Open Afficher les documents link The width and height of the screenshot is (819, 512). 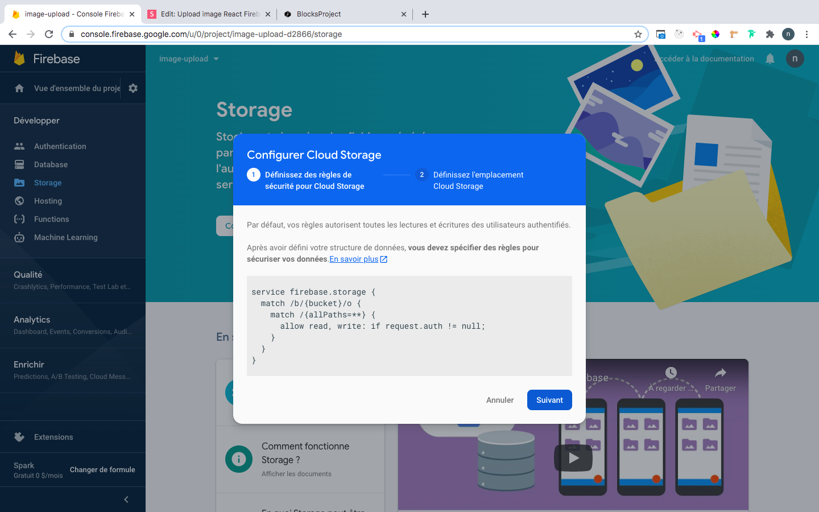(296, 474)
